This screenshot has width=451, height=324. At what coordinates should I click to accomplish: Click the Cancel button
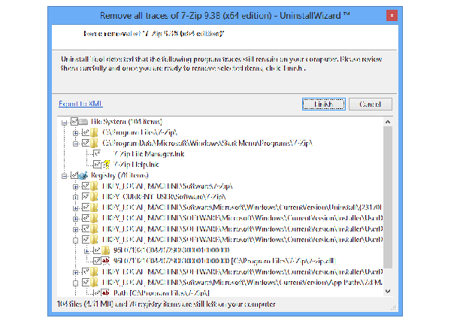coord(370,104)
